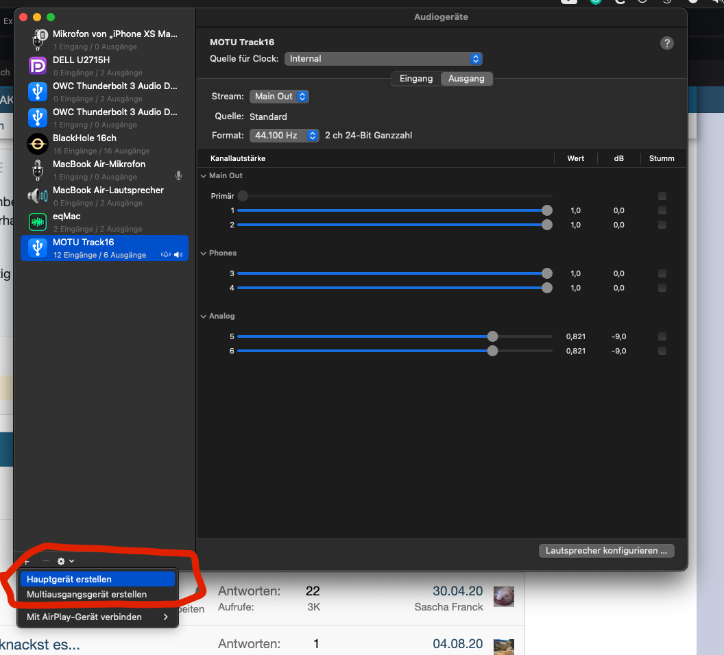The height and width of the screenshot is (655, 724).
Task: Select the MacBook Air-Mikrofon microphone icon
Action: tap(37, 170)
